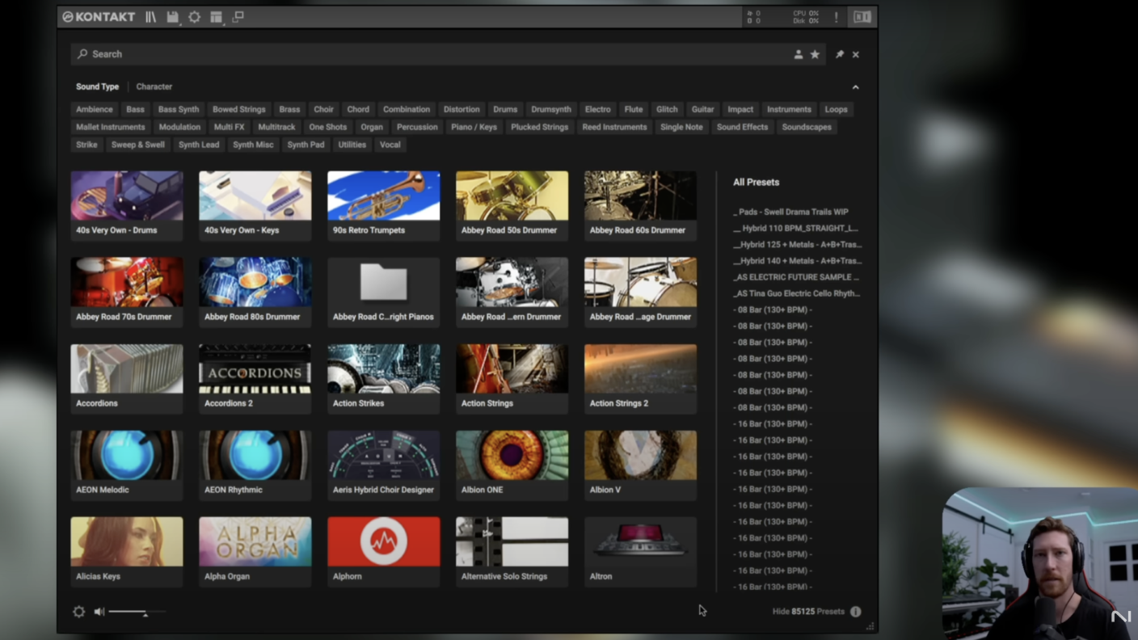The width and height of the screenshot is (1138, 640).
Task: Click the search magnifier icon
Action: [x=82, y=54]
